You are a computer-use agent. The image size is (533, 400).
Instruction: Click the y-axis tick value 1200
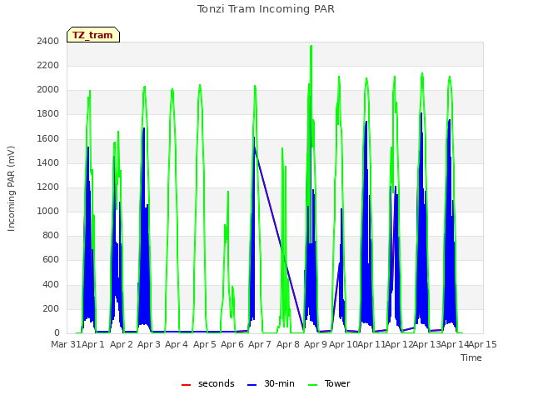tap(48, 187)
